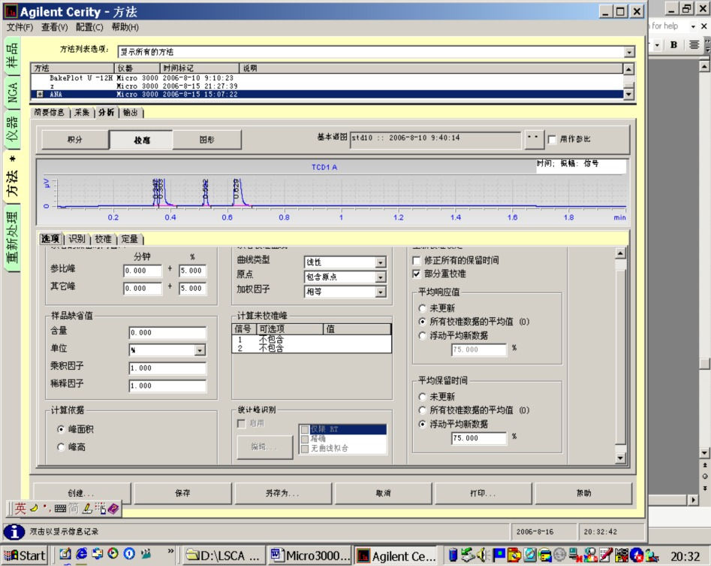Open the NGA sidebar tab
The image size is (711, 566).
(12, 92)
